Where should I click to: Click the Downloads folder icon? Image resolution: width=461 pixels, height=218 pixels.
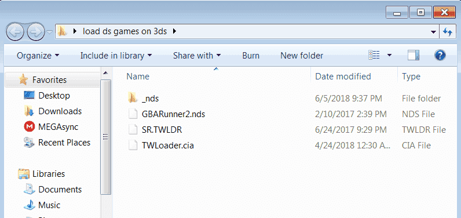[x=30, y=111]
